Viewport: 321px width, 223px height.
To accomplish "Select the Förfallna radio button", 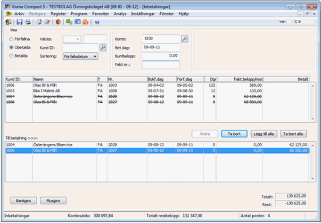I will 12,39.
